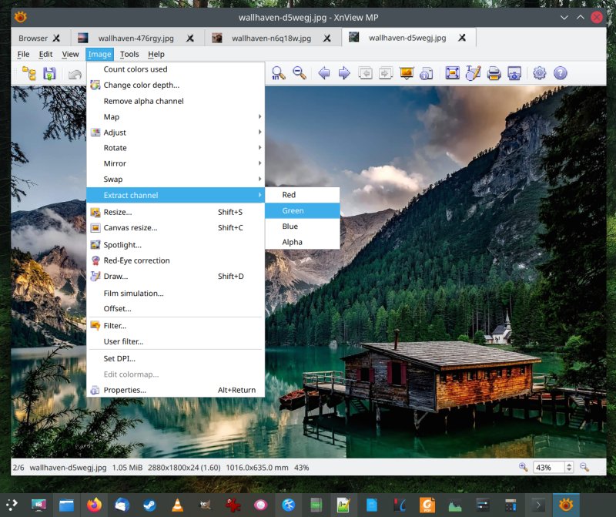Switch to the Browser tab
The image size is (616, 517).
(33, 38)
